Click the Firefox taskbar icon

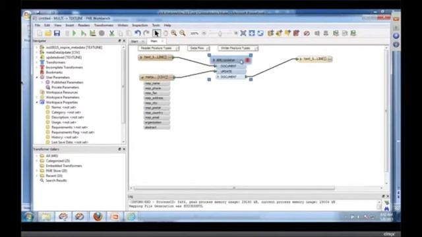[x=98, y=217]
